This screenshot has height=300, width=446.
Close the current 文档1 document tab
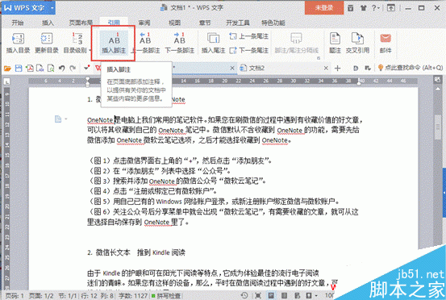click(x=232, y=69)
